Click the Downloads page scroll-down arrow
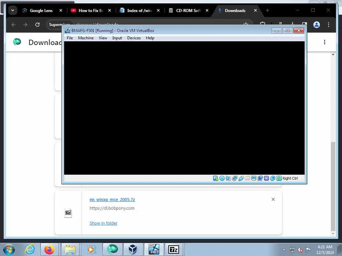The image size is (342, 256). (333, 234)
